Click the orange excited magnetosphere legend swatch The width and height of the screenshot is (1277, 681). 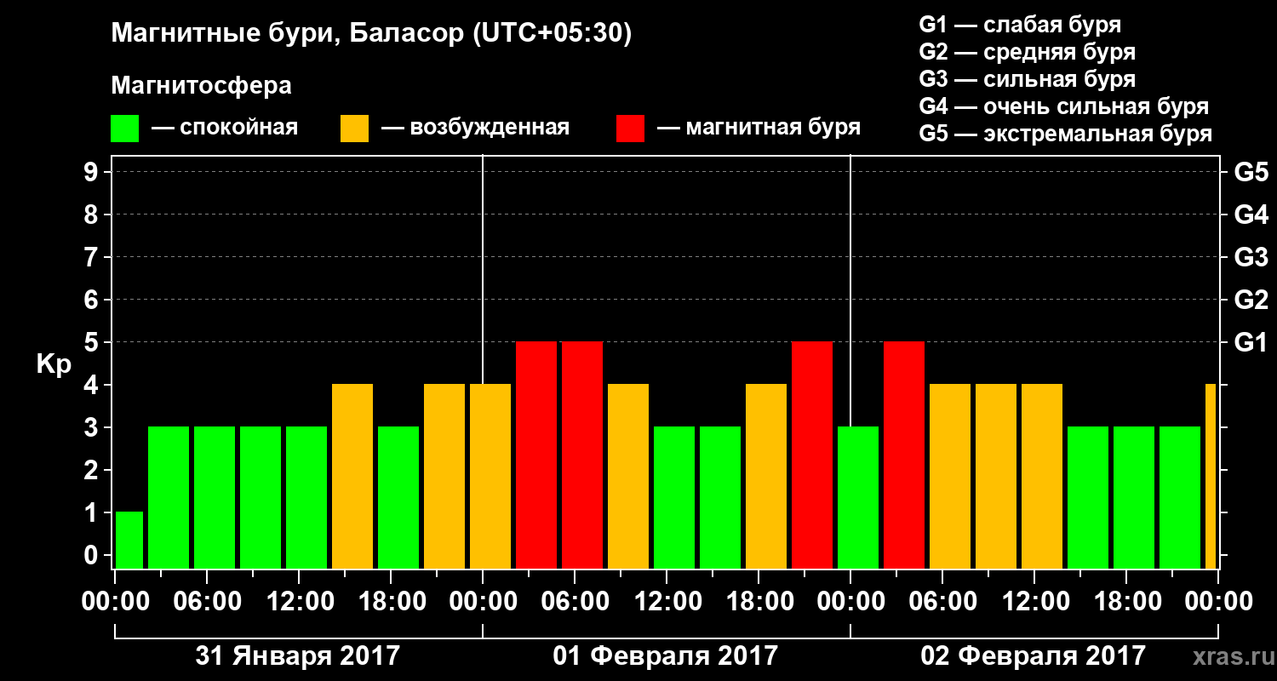tap(354, 129)
